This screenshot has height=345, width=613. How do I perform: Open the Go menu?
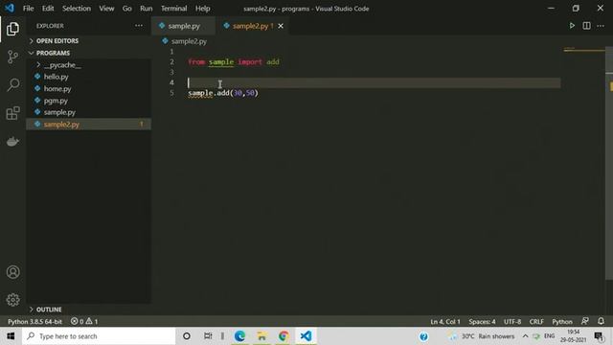coord(127,9)
